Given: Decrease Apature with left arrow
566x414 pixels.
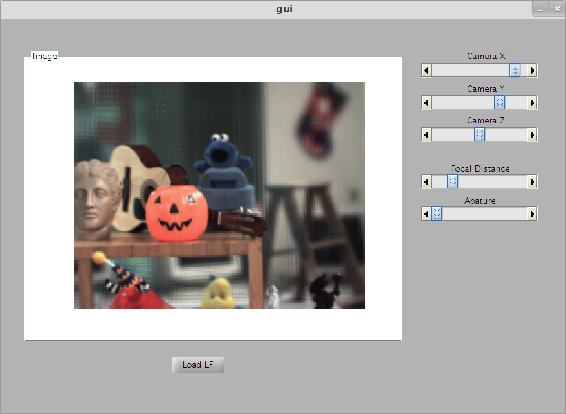Looking at the screenshot, I should [x=426, y=214].
